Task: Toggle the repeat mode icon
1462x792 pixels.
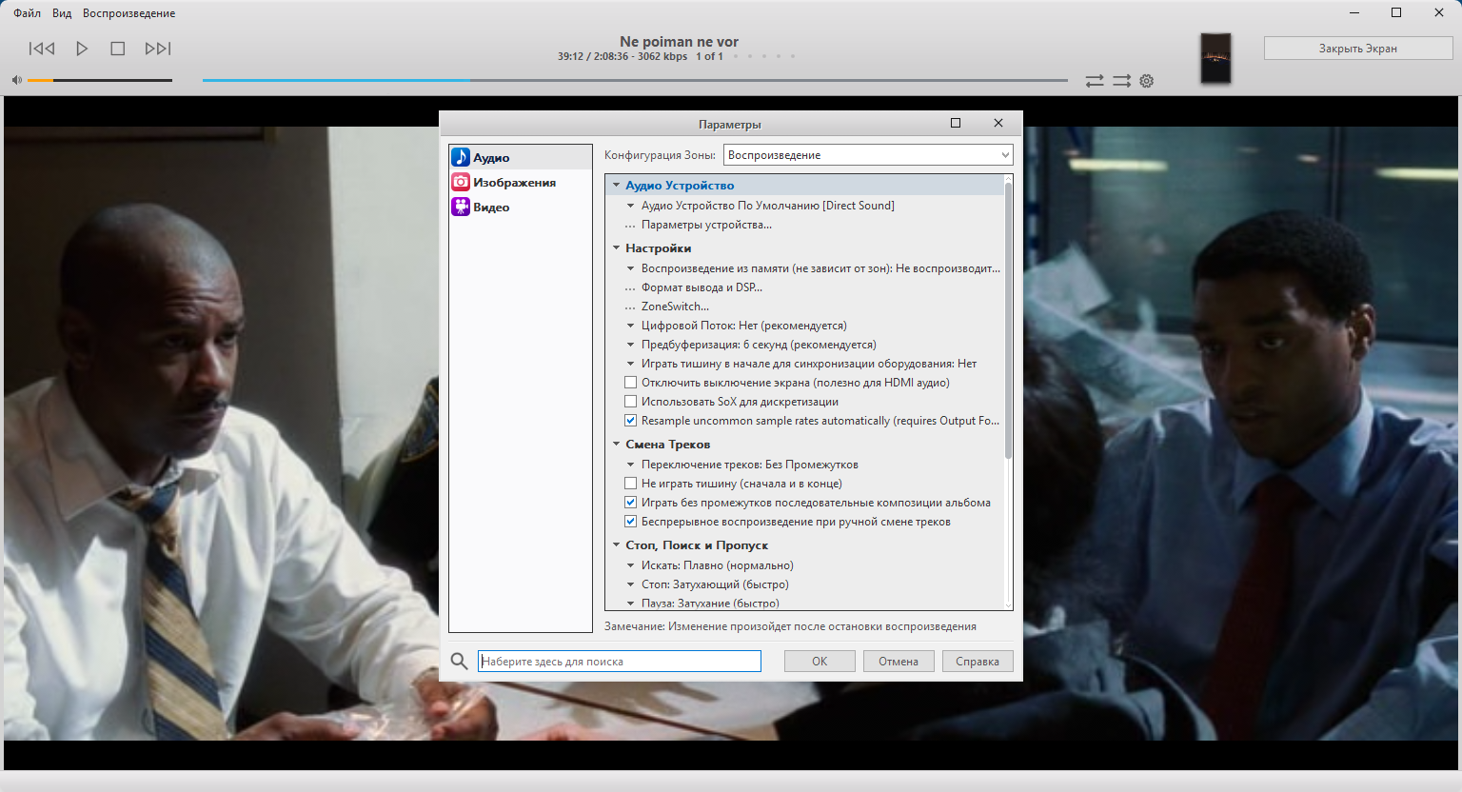Action: tap(1095, 81)
